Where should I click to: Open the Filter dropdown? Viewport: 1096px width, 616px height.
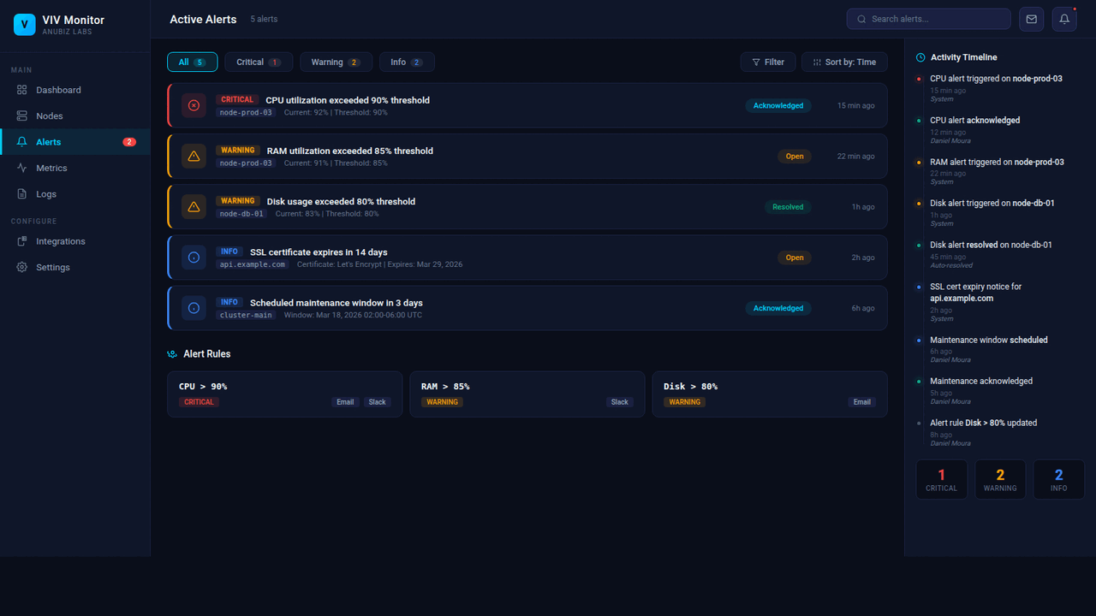pyautogui.click(x=768, y=62)
